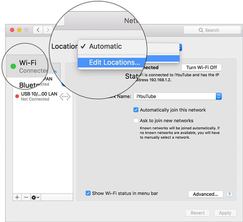Open Advanced… network settings

(206, 194)
